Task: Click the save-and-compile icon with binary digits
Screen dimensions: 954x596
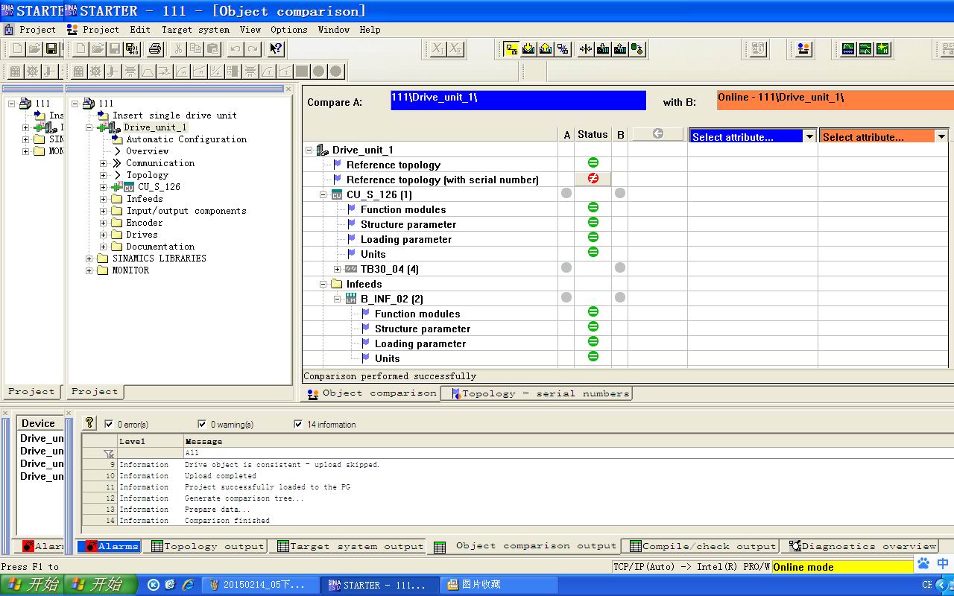Action: tap(132, 49)
